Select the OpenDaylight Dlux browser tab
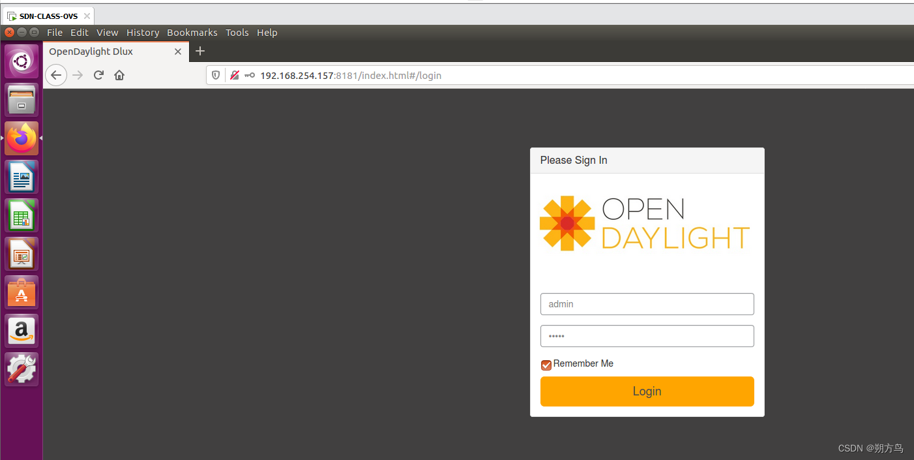The width and height of the screenshot is (914, 460). coord(116,52)
